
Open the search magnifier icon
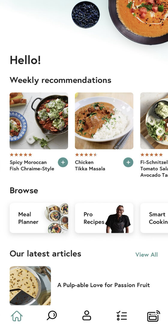pos(52,315)
